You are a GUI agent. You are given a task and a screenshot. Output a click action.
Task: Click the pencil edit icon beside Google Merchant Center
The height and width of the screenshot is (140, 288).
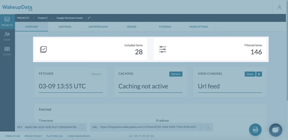(x=89, y=18)
